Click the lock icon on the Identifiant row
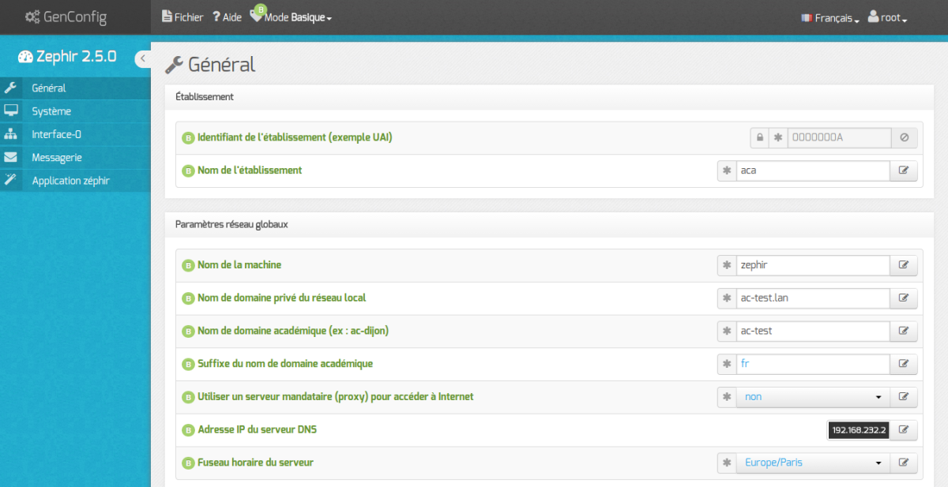 pyautogui.click(x=759, y=137)
